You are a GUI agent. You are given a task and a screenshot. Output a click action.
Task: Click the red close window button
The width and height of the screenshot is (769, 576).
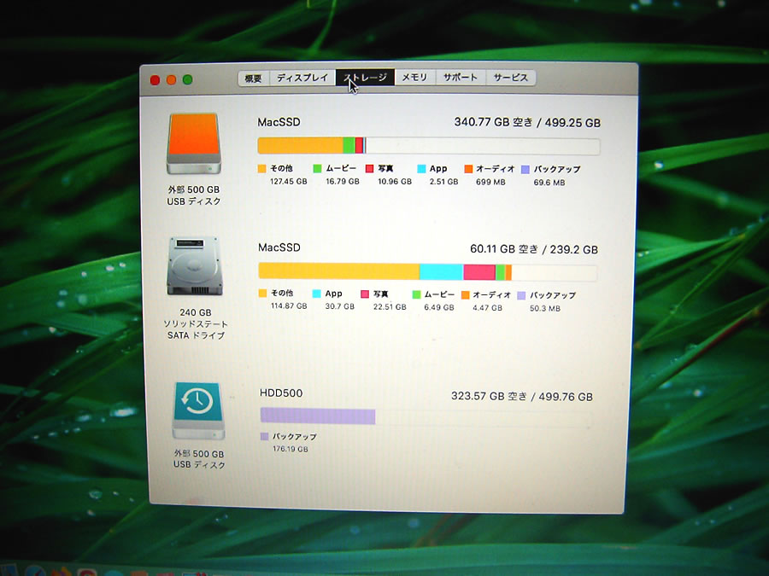(x=155, y=80)
